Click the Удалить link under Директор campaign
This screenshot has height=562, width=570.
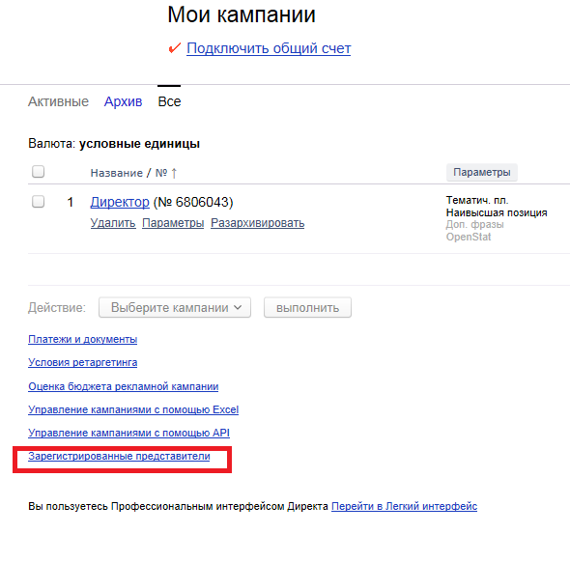pos(113,223)
